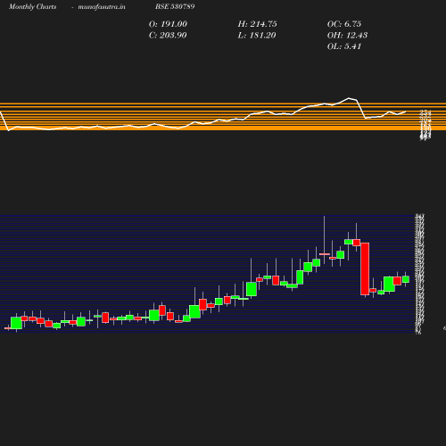Click the 'OC: 6.75' value
The width and height of the screenshot is (446, 446).
point(344,24)
